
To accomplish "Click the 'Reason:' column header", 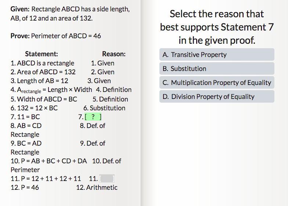I will click(114, 54).
